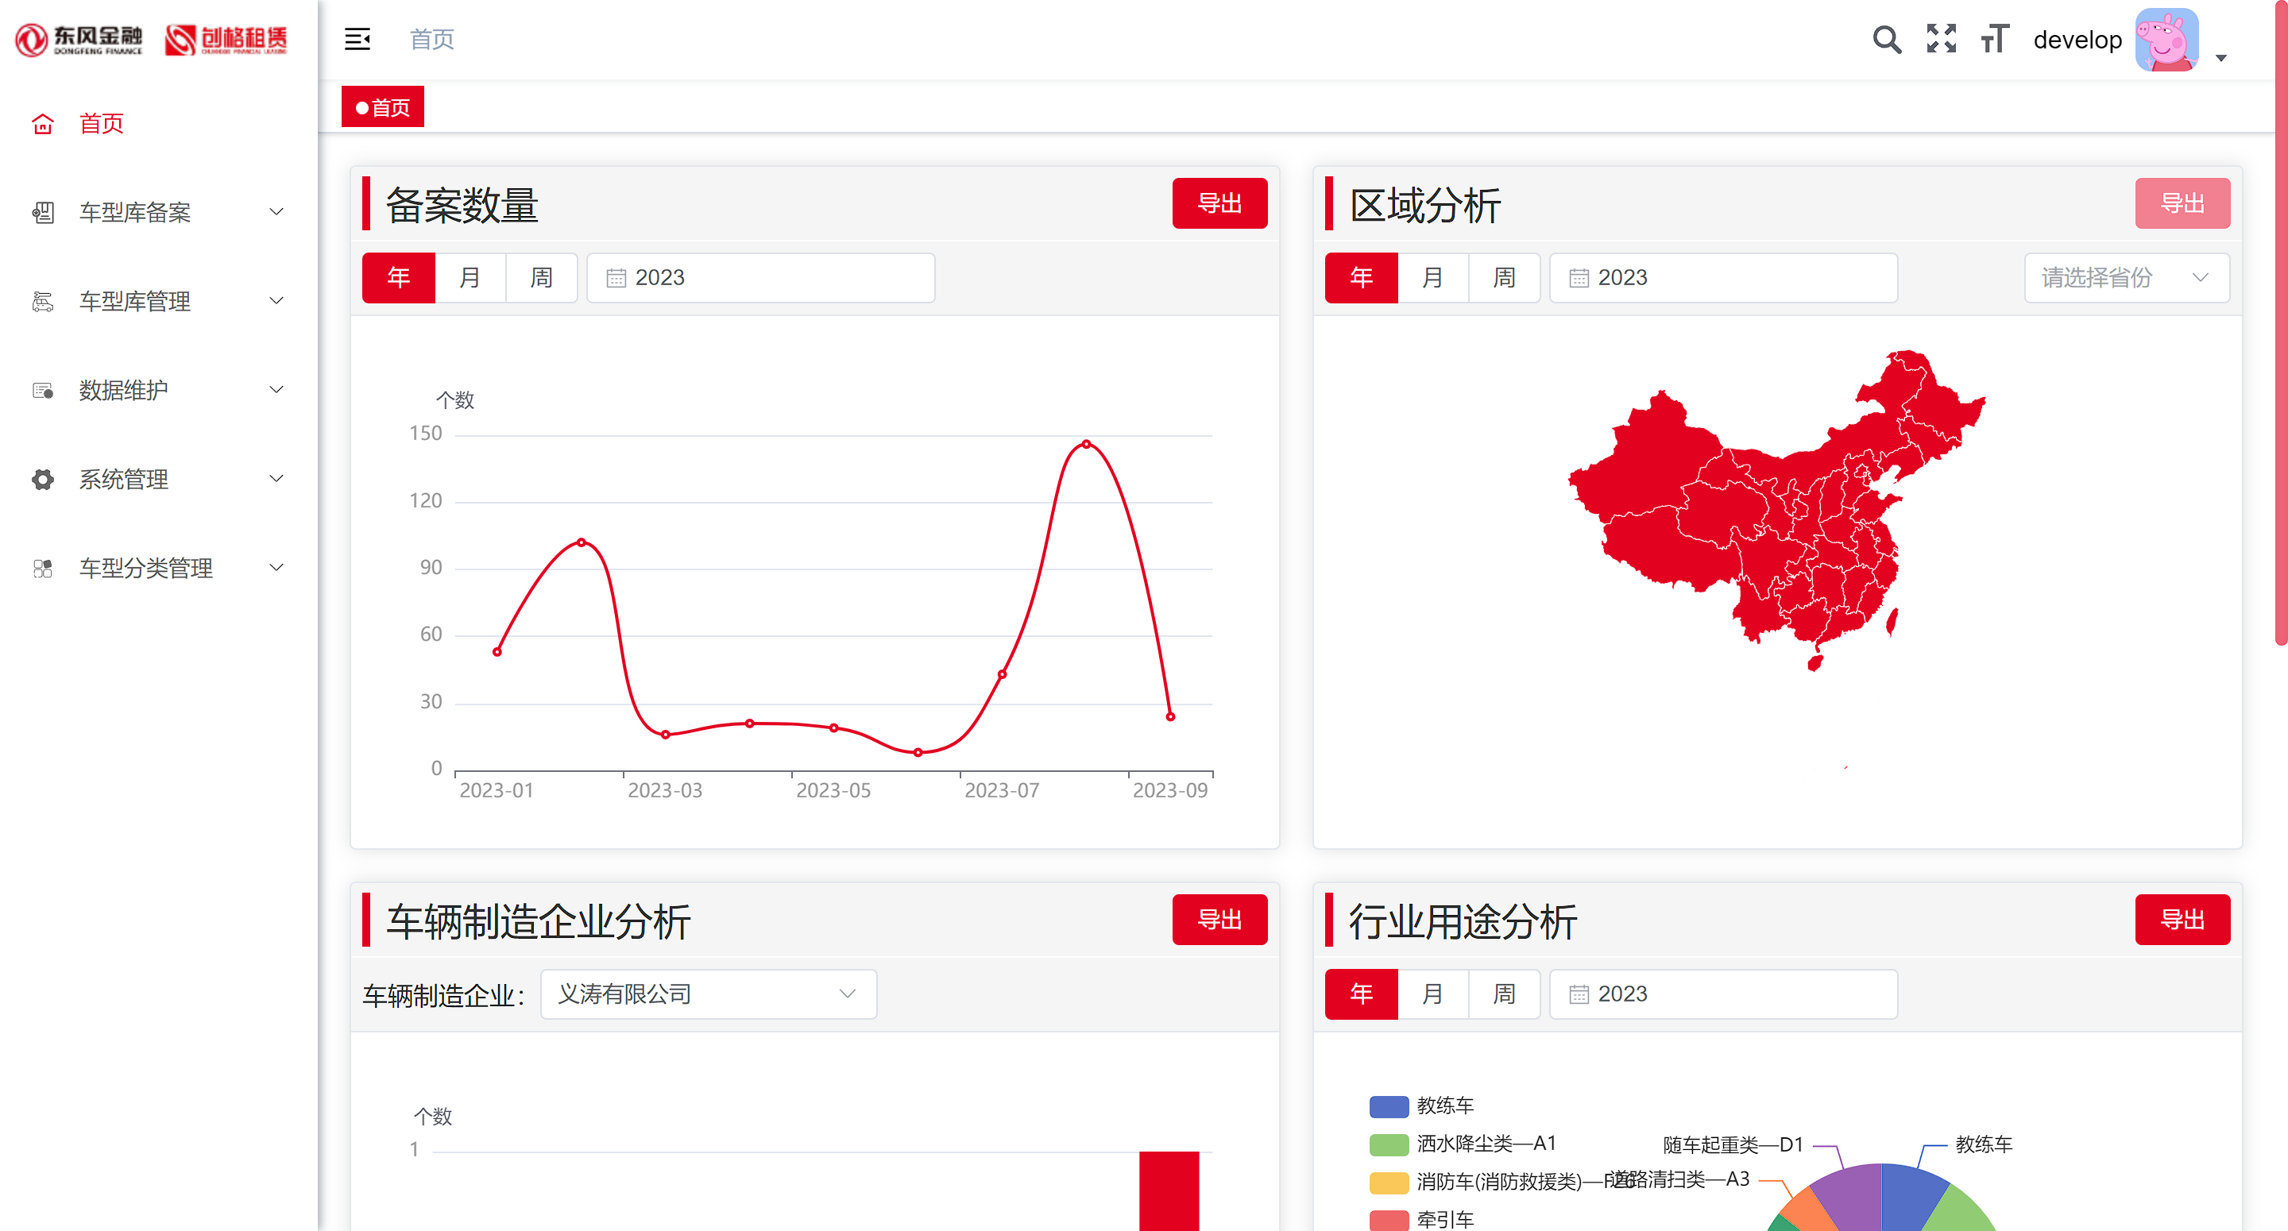Select 月 in the 行业用途分析 panel
This screenshot has height=1231, width=2288.
click(1432, 994)
